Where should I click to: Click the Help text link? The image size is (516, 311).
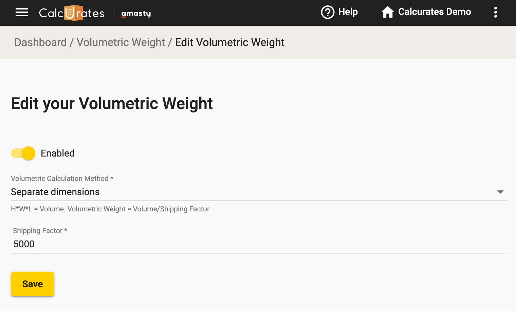point(348,12)
